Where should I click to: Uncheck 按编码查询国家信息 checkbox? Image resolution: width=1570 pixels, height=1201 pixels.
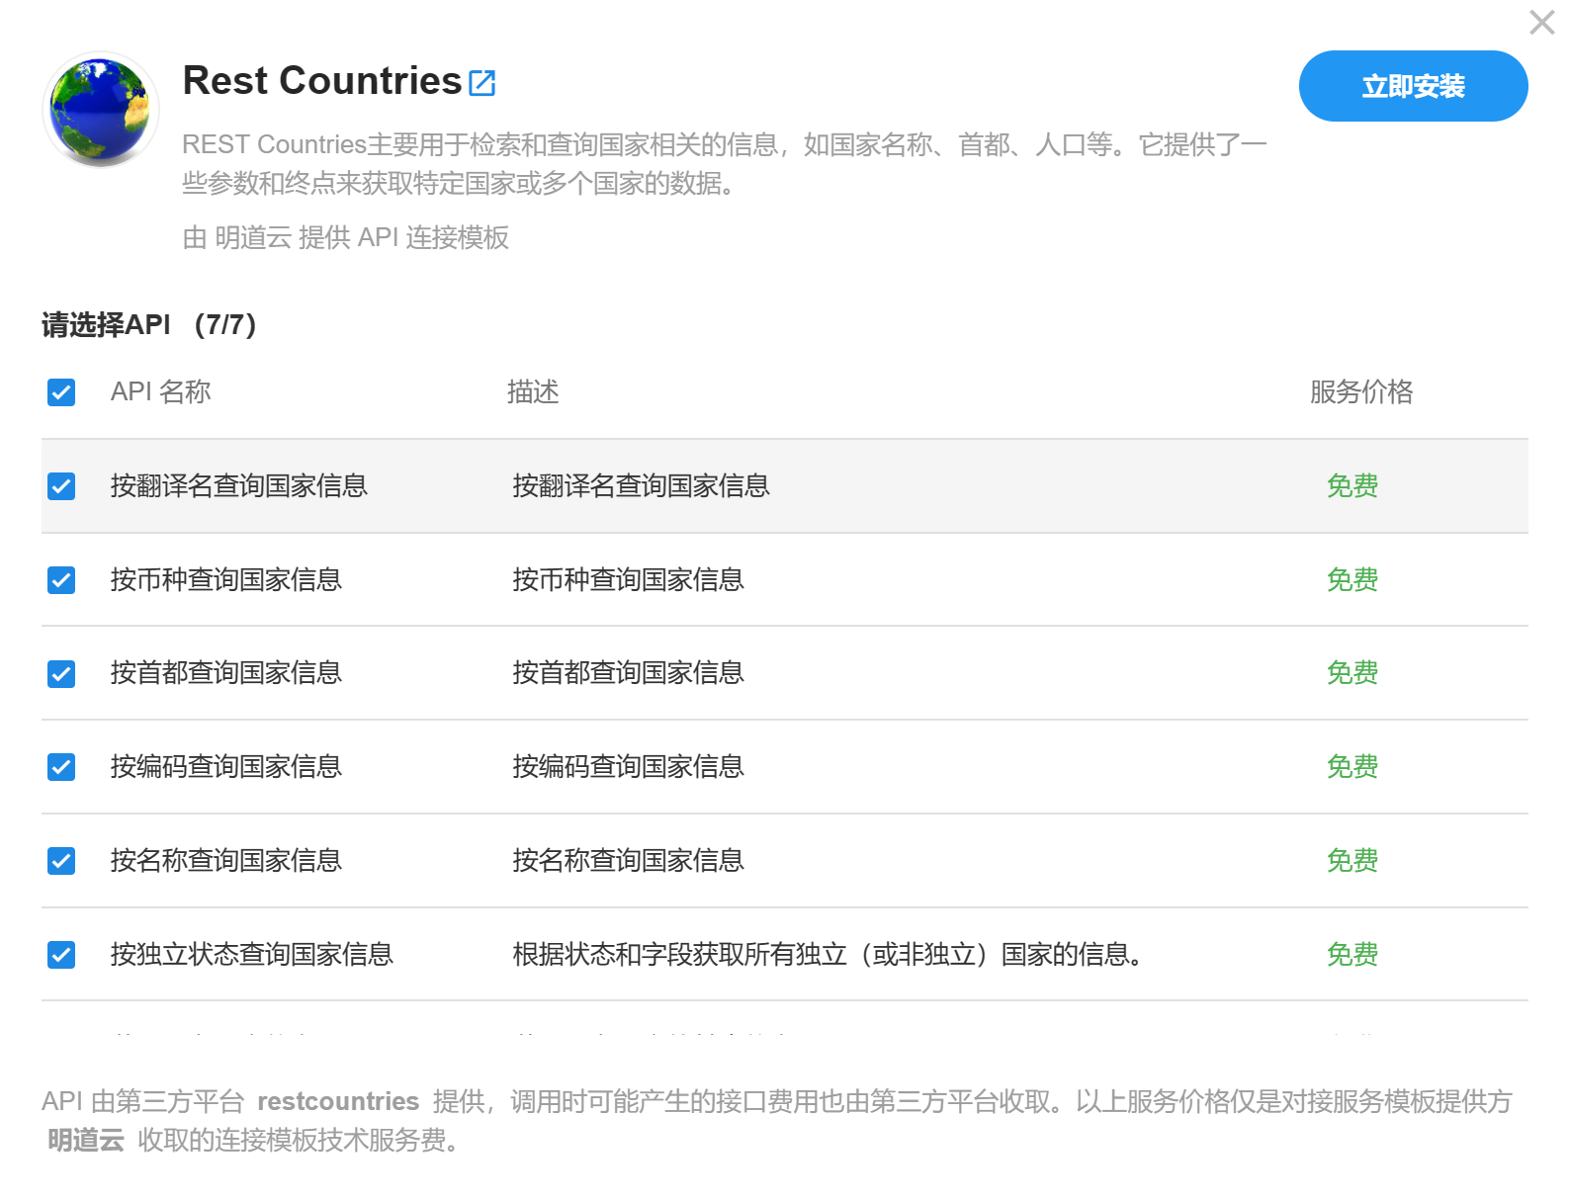tap(61, 767)
